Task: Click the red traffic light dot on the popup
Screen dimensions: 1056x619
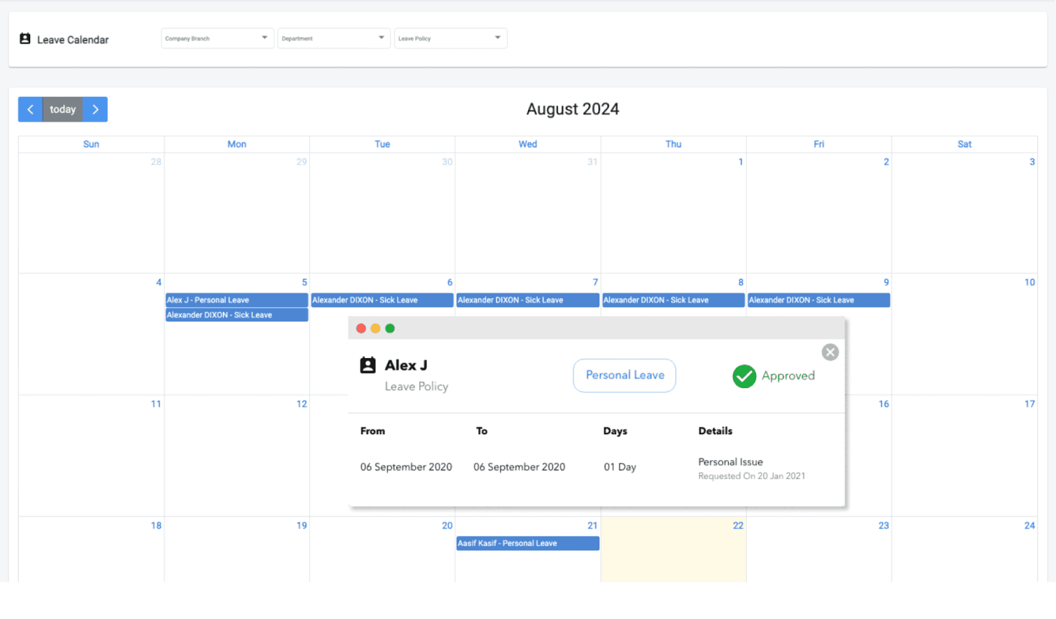Action: 361,328
